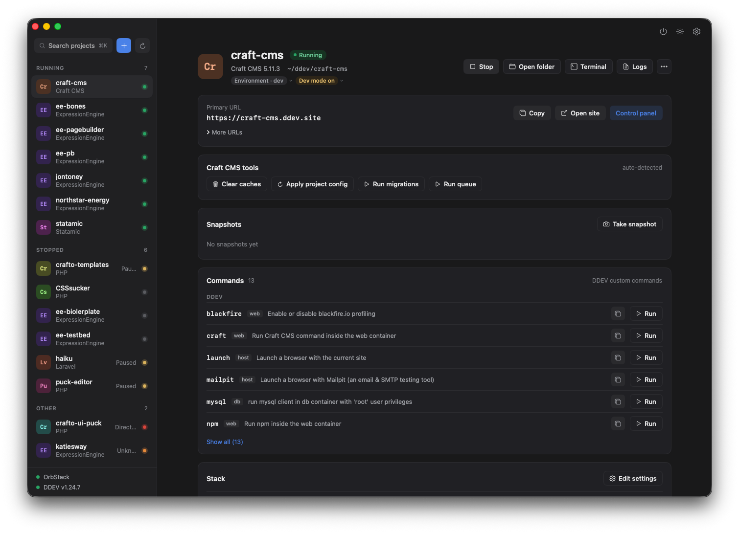Expand More URLs
739x533 pixels.
(x=224, y=133)
